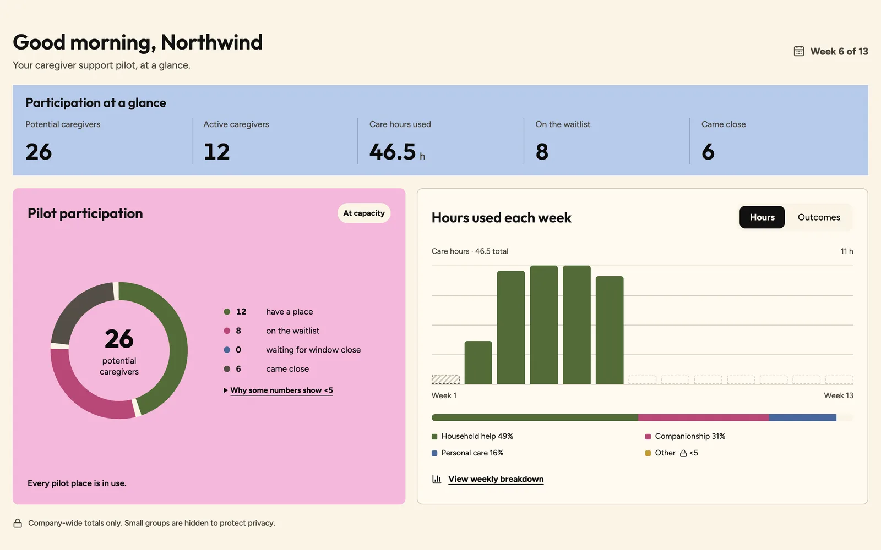This screenshot has height=550, width=881.
Task: Click the green Household help segment of the stacked bar
Action: [x=535, y=417]
